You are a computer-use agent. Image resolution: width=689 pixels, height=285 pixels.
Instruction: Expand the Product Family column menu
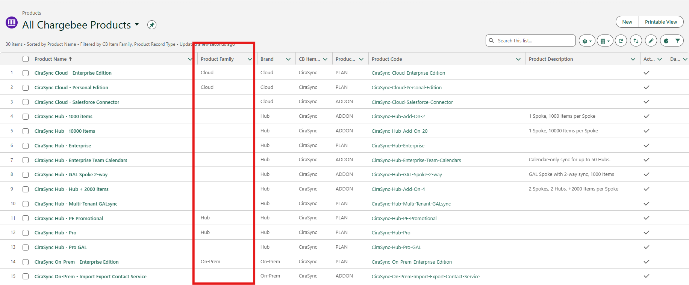point(250,59)
